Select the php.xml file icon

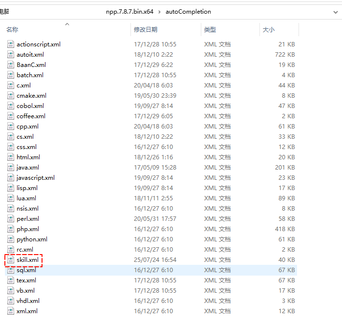tap(12, 229)
